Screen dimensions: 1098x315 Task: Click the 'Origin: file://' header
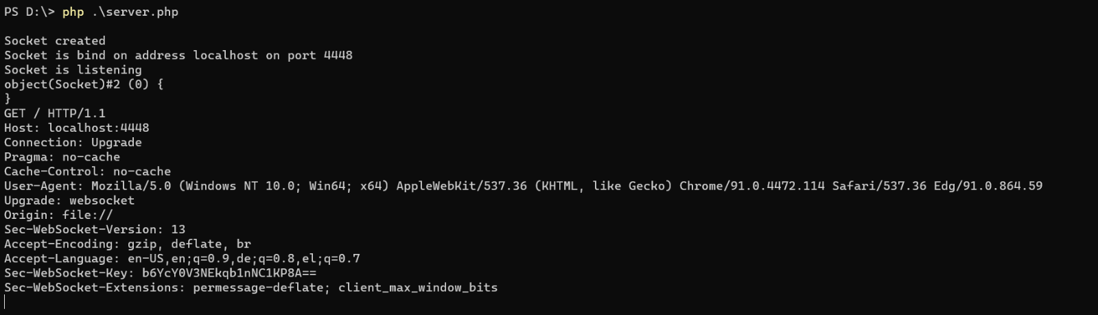pyautogui.click(x=58, y=215)
